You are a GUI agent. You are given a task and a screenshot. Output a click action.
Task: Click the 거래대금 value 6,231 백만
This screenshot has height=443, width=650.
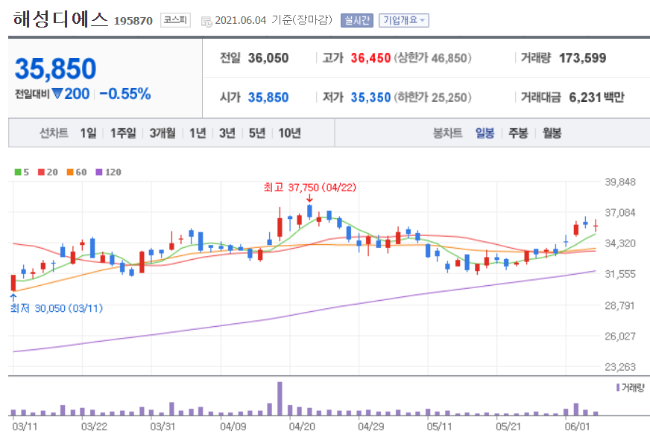[596, 98]
